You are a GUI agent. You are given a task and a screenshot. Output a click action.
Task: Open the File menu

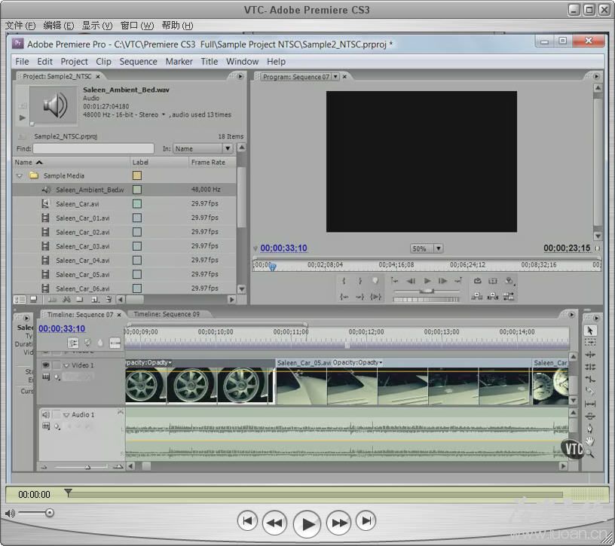click(22, 62)
